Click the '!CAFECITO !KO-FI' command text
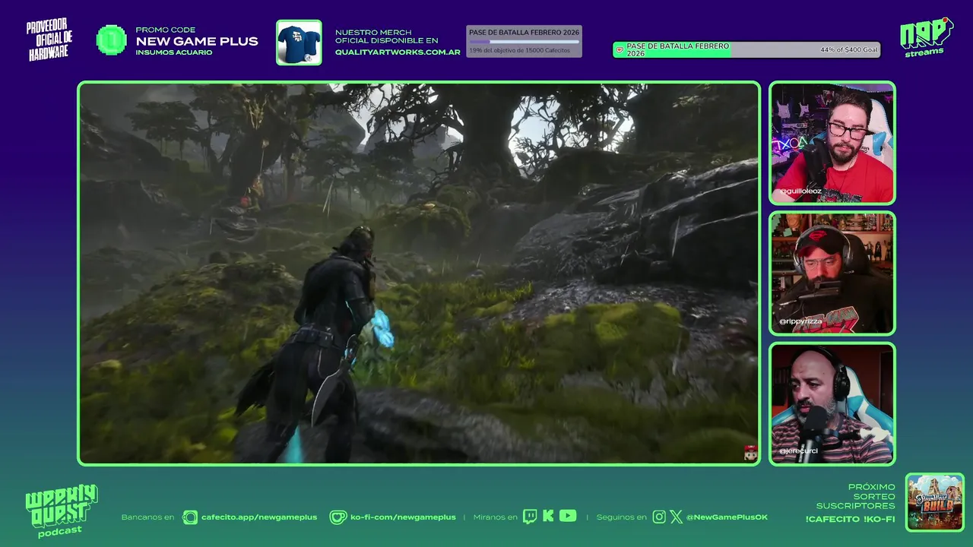Viewport: 973px width, 547px height. pyautogui.click(x=850, y=519)
